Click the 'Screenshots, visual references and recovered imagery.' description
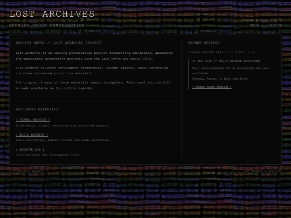This screenshot has height=218, width=291. pos(63,125)
